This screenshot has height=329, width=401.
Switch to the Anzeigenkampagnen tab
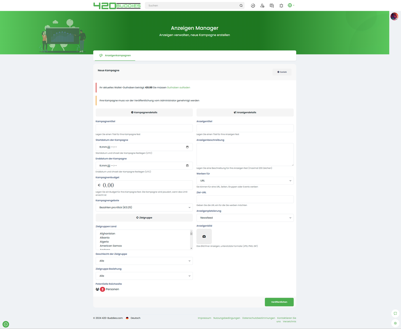115,56
